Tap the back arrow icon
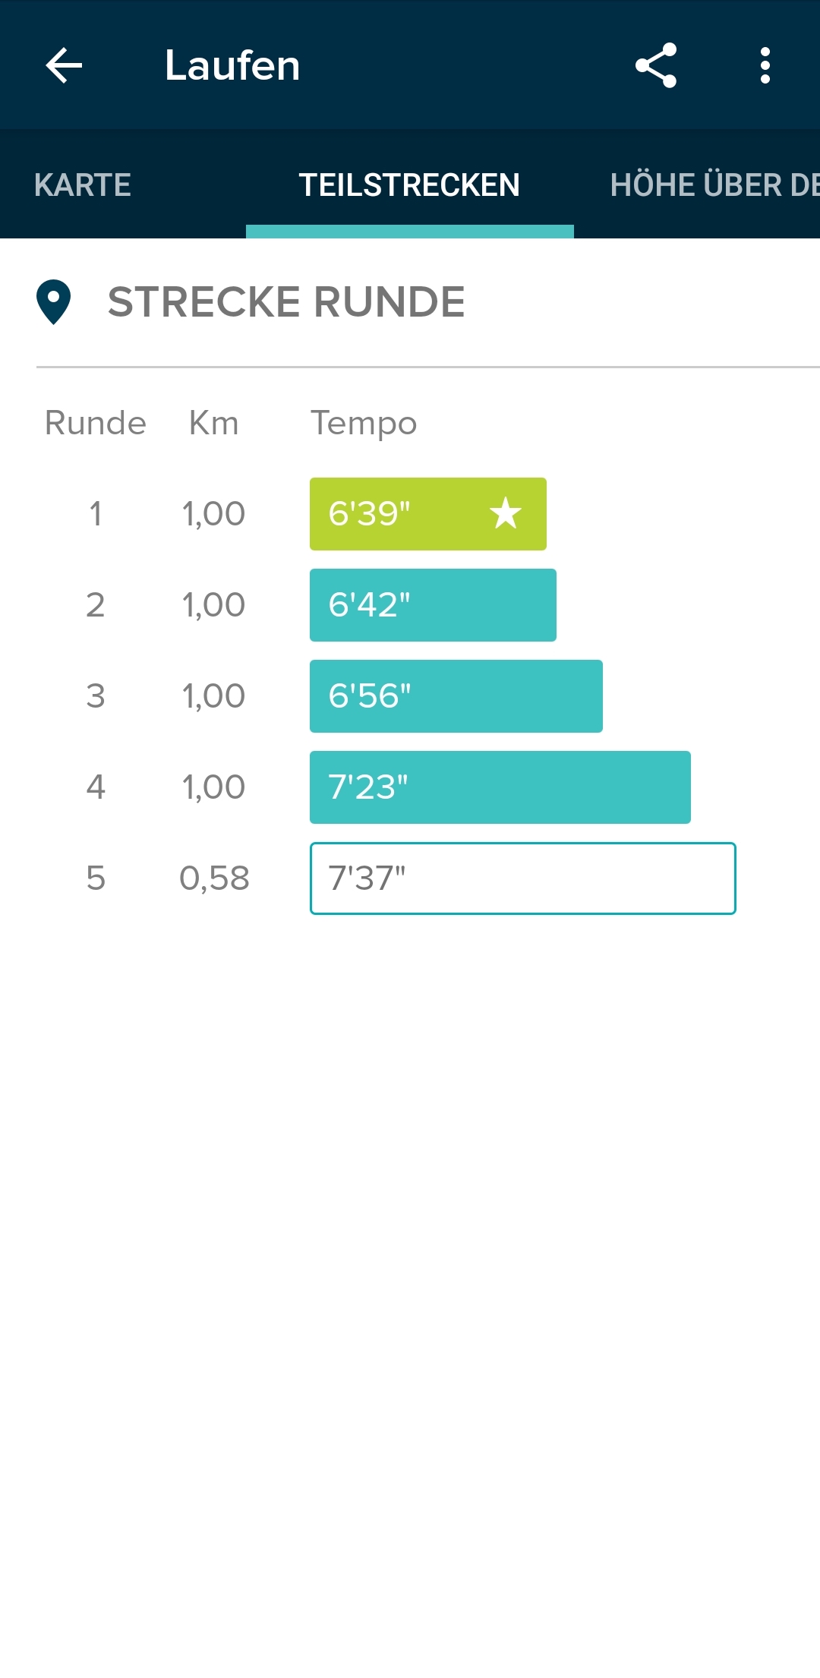 coord(64,65)
